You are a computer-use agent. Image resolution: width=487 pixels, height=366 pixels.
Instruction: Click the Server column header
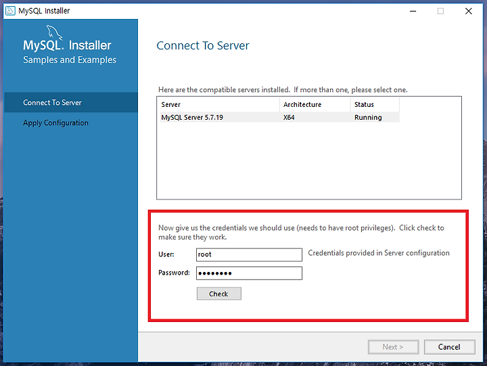coord(219,105)
